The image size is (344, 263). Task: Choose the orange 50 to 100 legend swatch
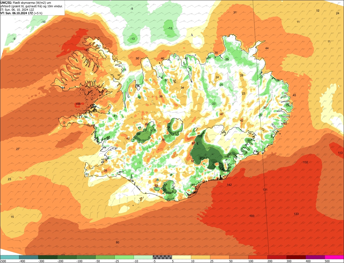coord(239,257)
